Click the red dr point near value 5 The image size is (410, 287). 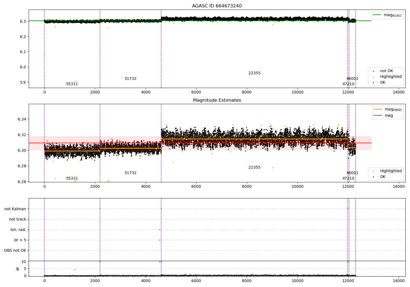(x=75, y=270)
